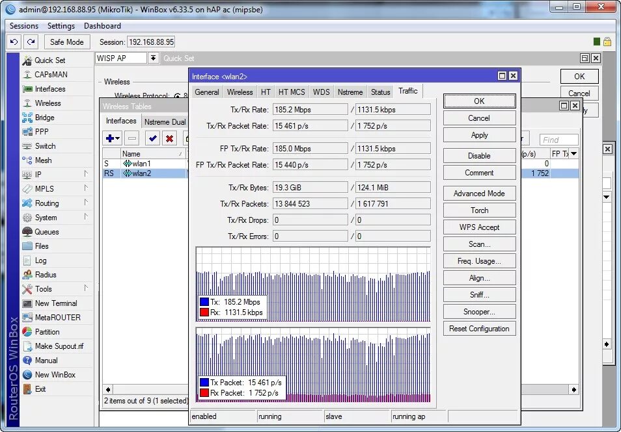
Task: Switch to the HT MCS tab
Action: (292, 92)
